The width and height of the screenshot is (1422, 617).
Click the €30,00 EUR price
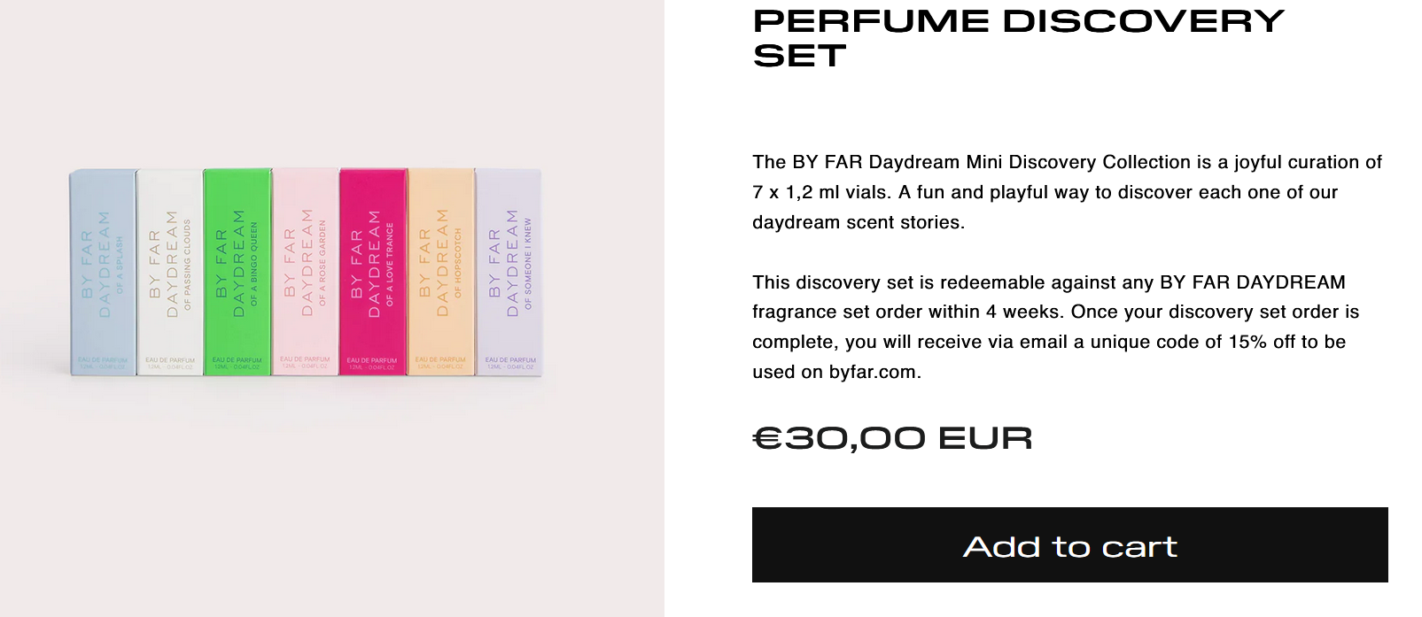coord(892,438)
